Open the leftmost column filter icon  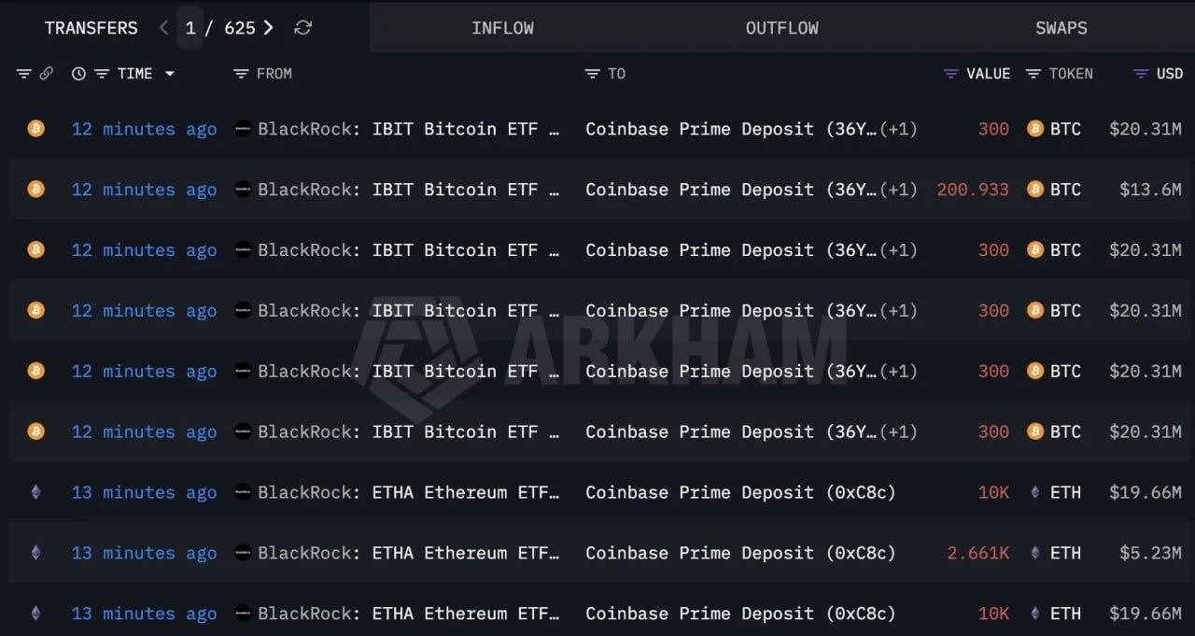pos(23,74)
